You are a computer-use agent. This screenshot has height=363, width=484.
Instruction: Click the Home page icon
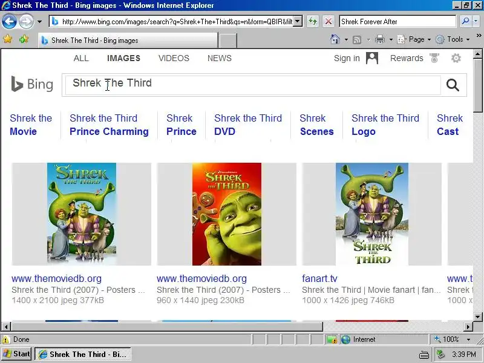pos(335,39)
